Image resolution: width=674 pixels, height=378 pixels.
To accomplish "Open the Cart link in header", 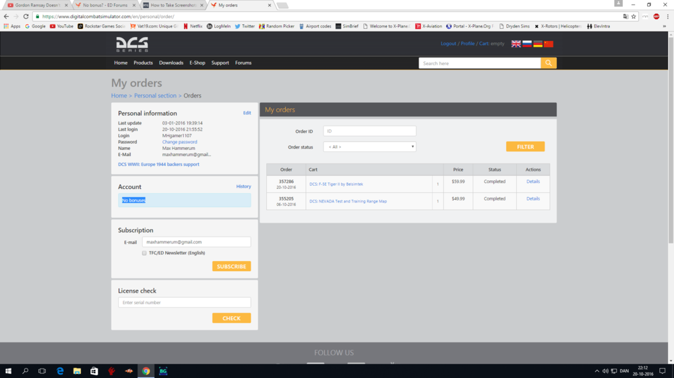I will point(483,43).
